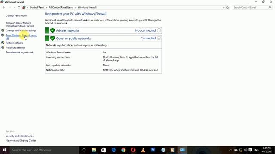Click the Back navigation arrow

coord(4,7)
